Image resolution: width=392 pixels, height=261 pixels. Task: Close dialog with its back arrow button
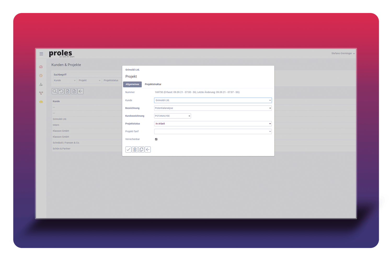click(x=148, y=149)
